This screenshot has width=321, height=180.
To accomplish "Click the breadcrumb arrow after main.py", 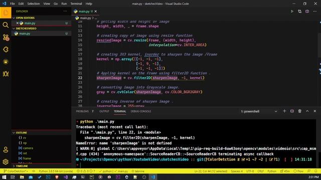I will click(x=93, y=18).
